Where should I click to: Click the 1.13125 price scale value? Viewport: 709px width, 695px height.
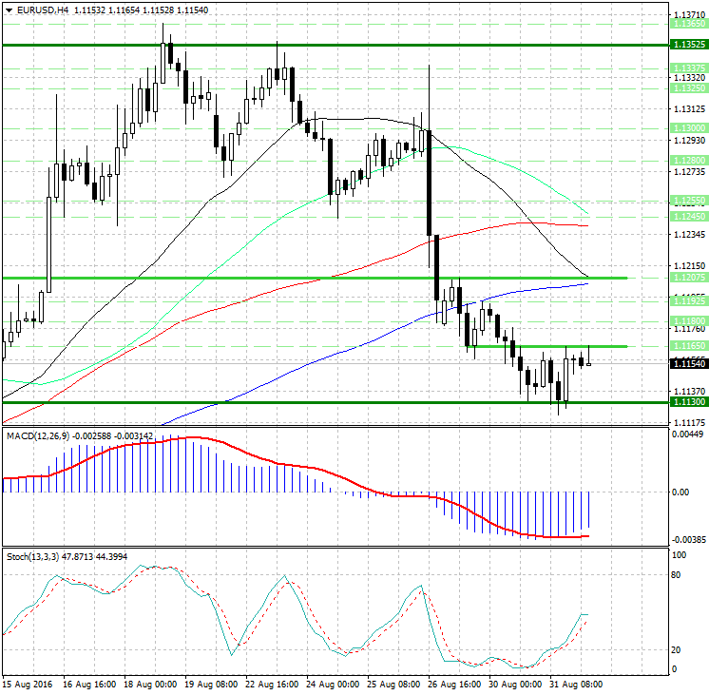[690, 109]
